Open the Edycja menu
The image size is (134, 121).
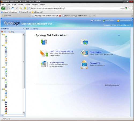(x=8, y=5)
